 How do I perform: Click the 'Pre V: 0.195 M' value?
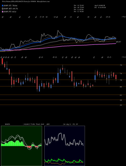pyautogui.click(x=100, y=8)
